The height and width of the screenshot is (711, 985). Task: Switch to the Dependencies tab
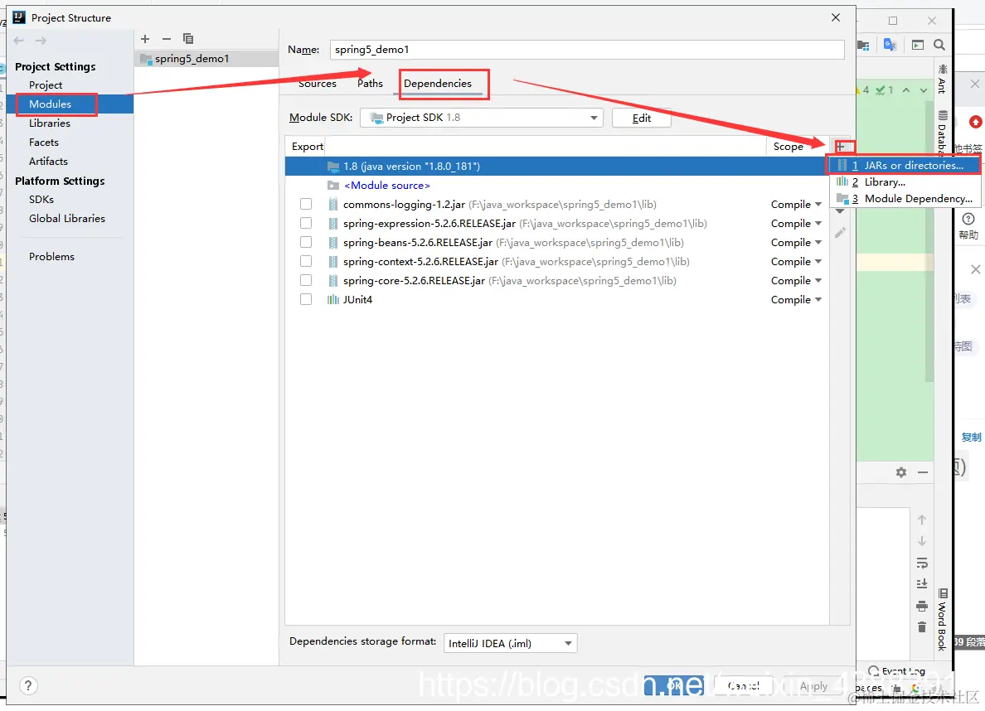[x=438, y=84]
